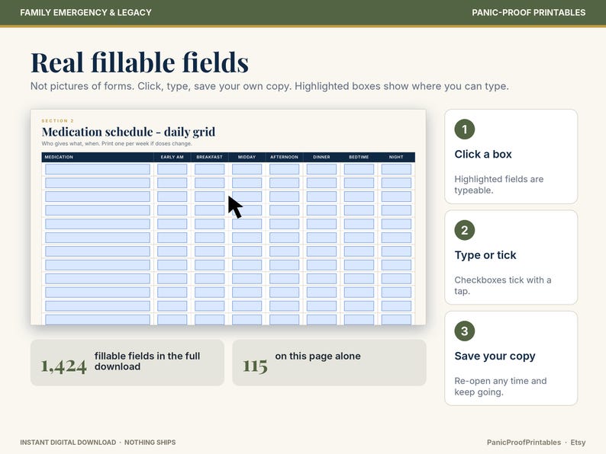606x454 pixels.
Task: Click "Re-open any time and keep going." text
Action: (501, 386)
